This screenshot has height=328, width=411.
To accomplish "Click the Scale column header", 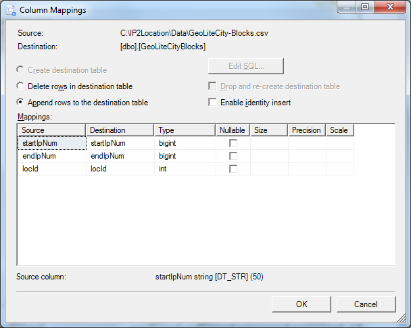I will pos(340,130).
